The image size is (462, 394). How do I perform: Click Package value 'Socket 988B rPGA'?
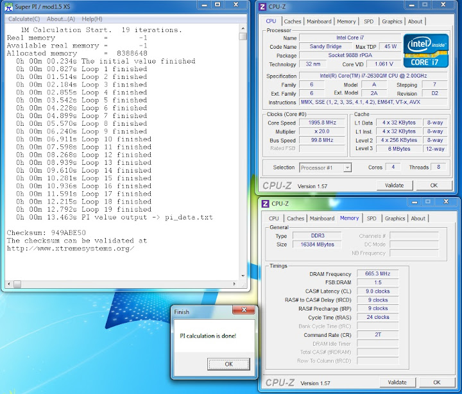350,55
